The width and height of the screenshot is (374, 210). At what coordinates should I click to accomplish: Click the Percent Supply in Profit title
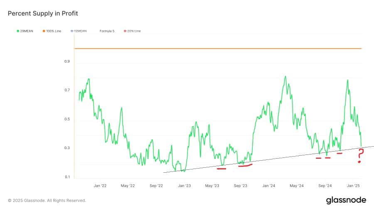point(43,14)
